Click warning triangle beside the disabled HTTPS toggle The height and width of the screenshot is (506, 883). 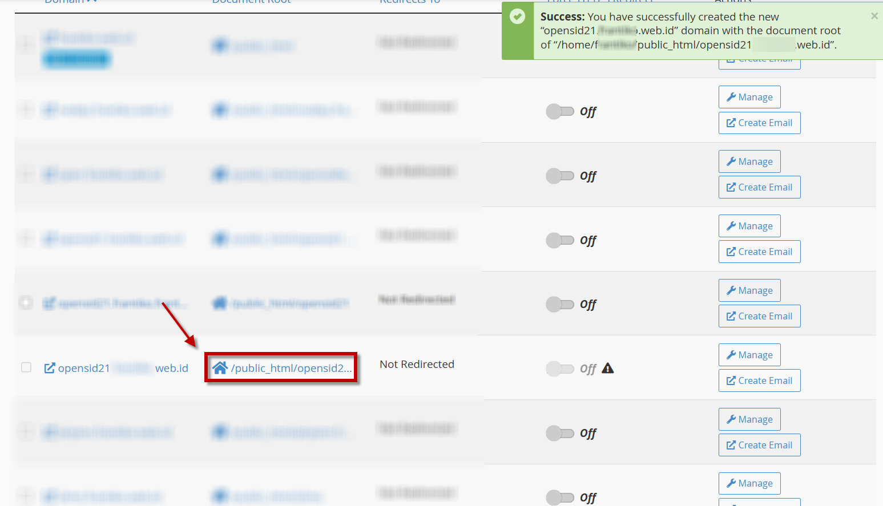tap(608, 369)
